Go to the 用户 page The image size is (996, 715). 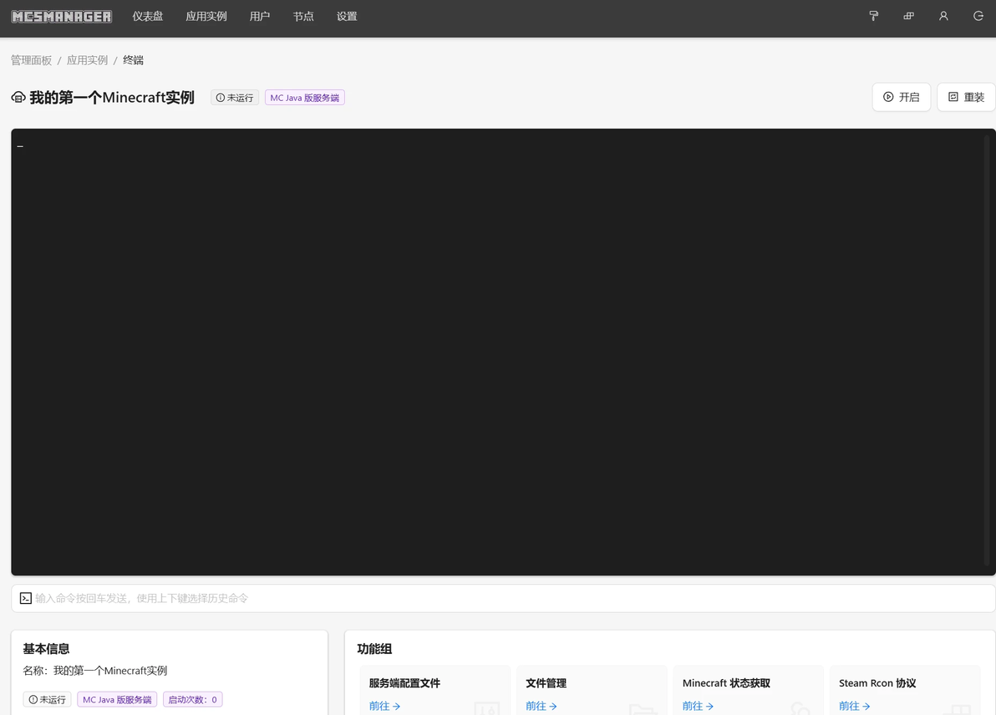(x=260, y=17)
